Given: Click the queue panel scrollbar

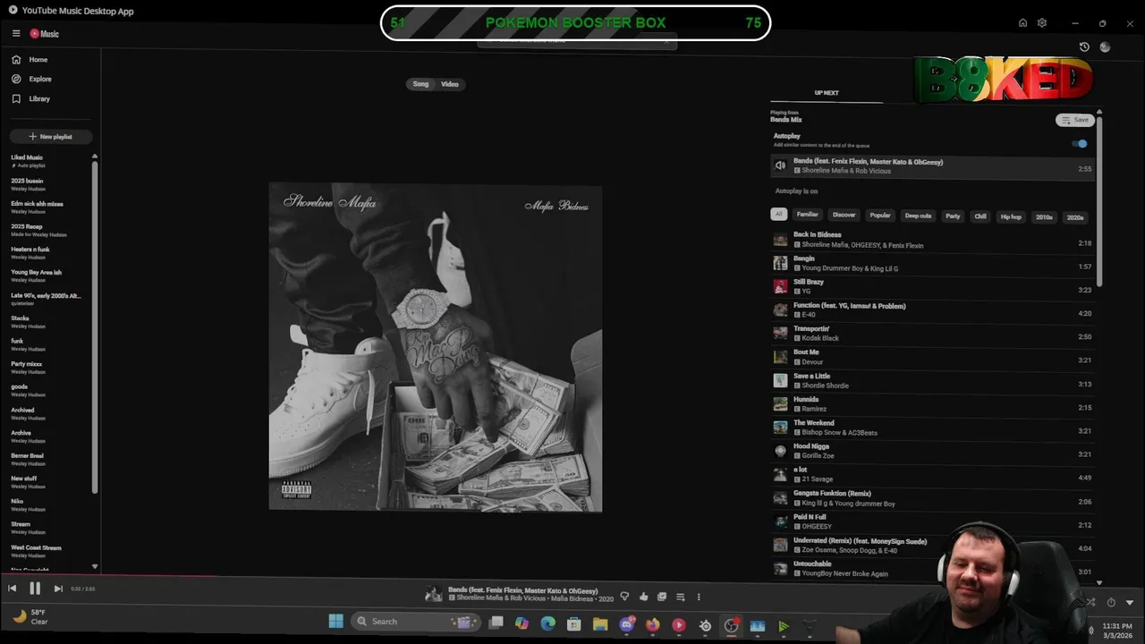Looking at the screenshot, I should pyautogui.click(x=1099, y=201).
